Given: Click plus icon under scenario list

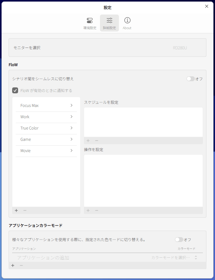Looking at the screenshot, I should [16, 210].
